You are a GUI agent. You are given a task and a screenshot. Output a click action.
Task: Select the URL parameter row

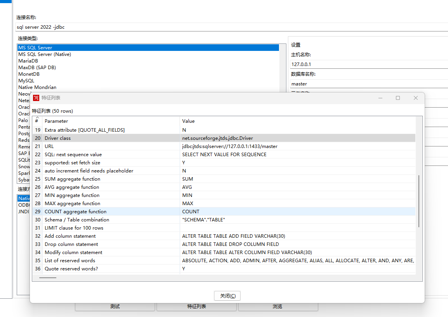(x=224, y=146)
